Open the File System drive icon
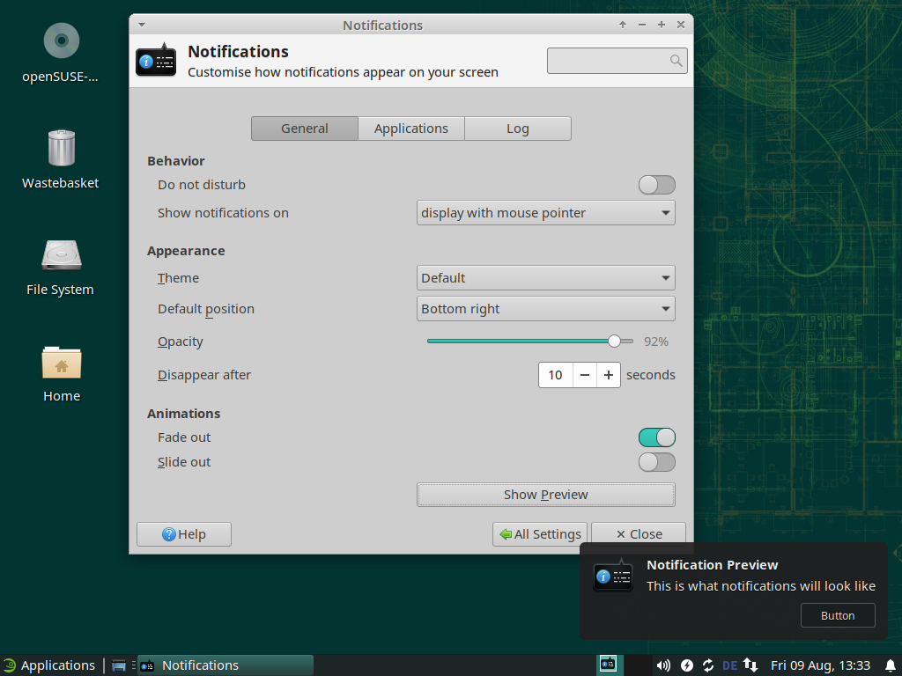 [x=61, y=255]
